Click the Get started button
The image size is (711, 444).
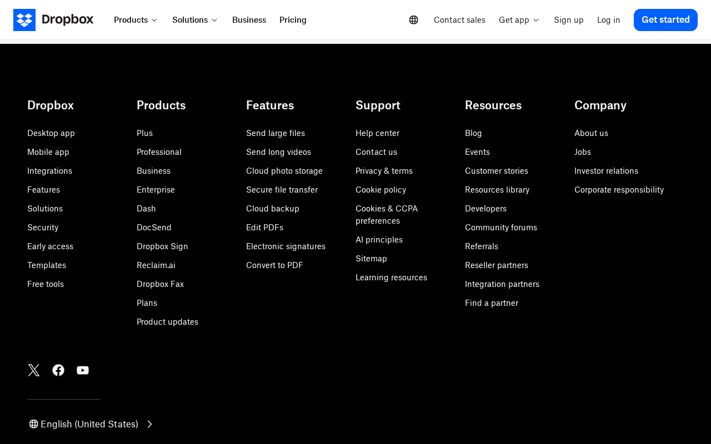pyautogui.click(x=665, y=20)
